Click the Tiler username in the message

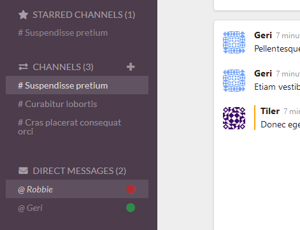(x=270, y=111)
